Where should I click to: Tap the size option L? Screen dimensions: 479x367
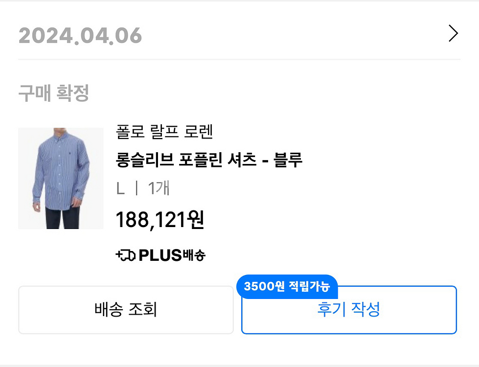(x=120, y=188)
